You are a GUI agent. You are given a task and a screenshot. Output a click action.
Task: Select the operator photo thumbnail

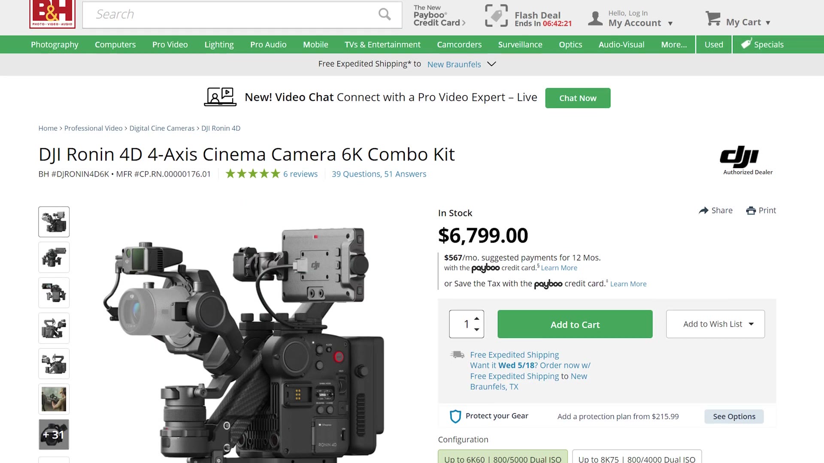click(x=54, y=399)
